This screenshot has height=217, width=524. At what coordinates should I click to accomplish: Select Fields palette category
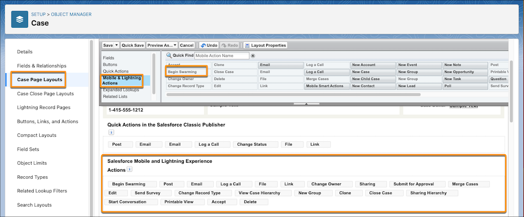pyautogui.click(x=108, y=58)
